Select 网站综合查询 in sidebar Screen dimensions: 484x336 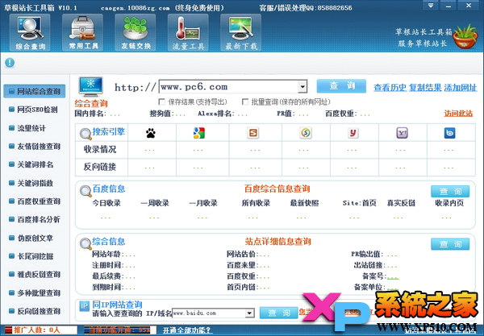pyautogui.click(x=35, y=91)
